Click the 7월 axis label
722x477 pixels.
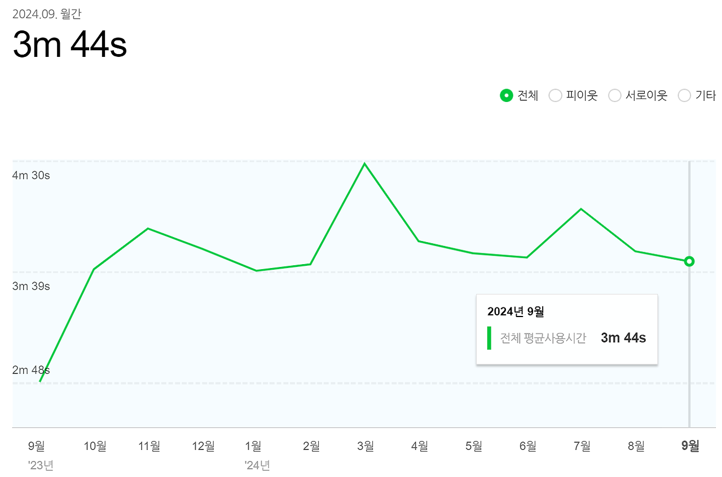582,447
